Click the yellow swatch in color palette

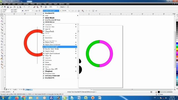pos(177,49)
